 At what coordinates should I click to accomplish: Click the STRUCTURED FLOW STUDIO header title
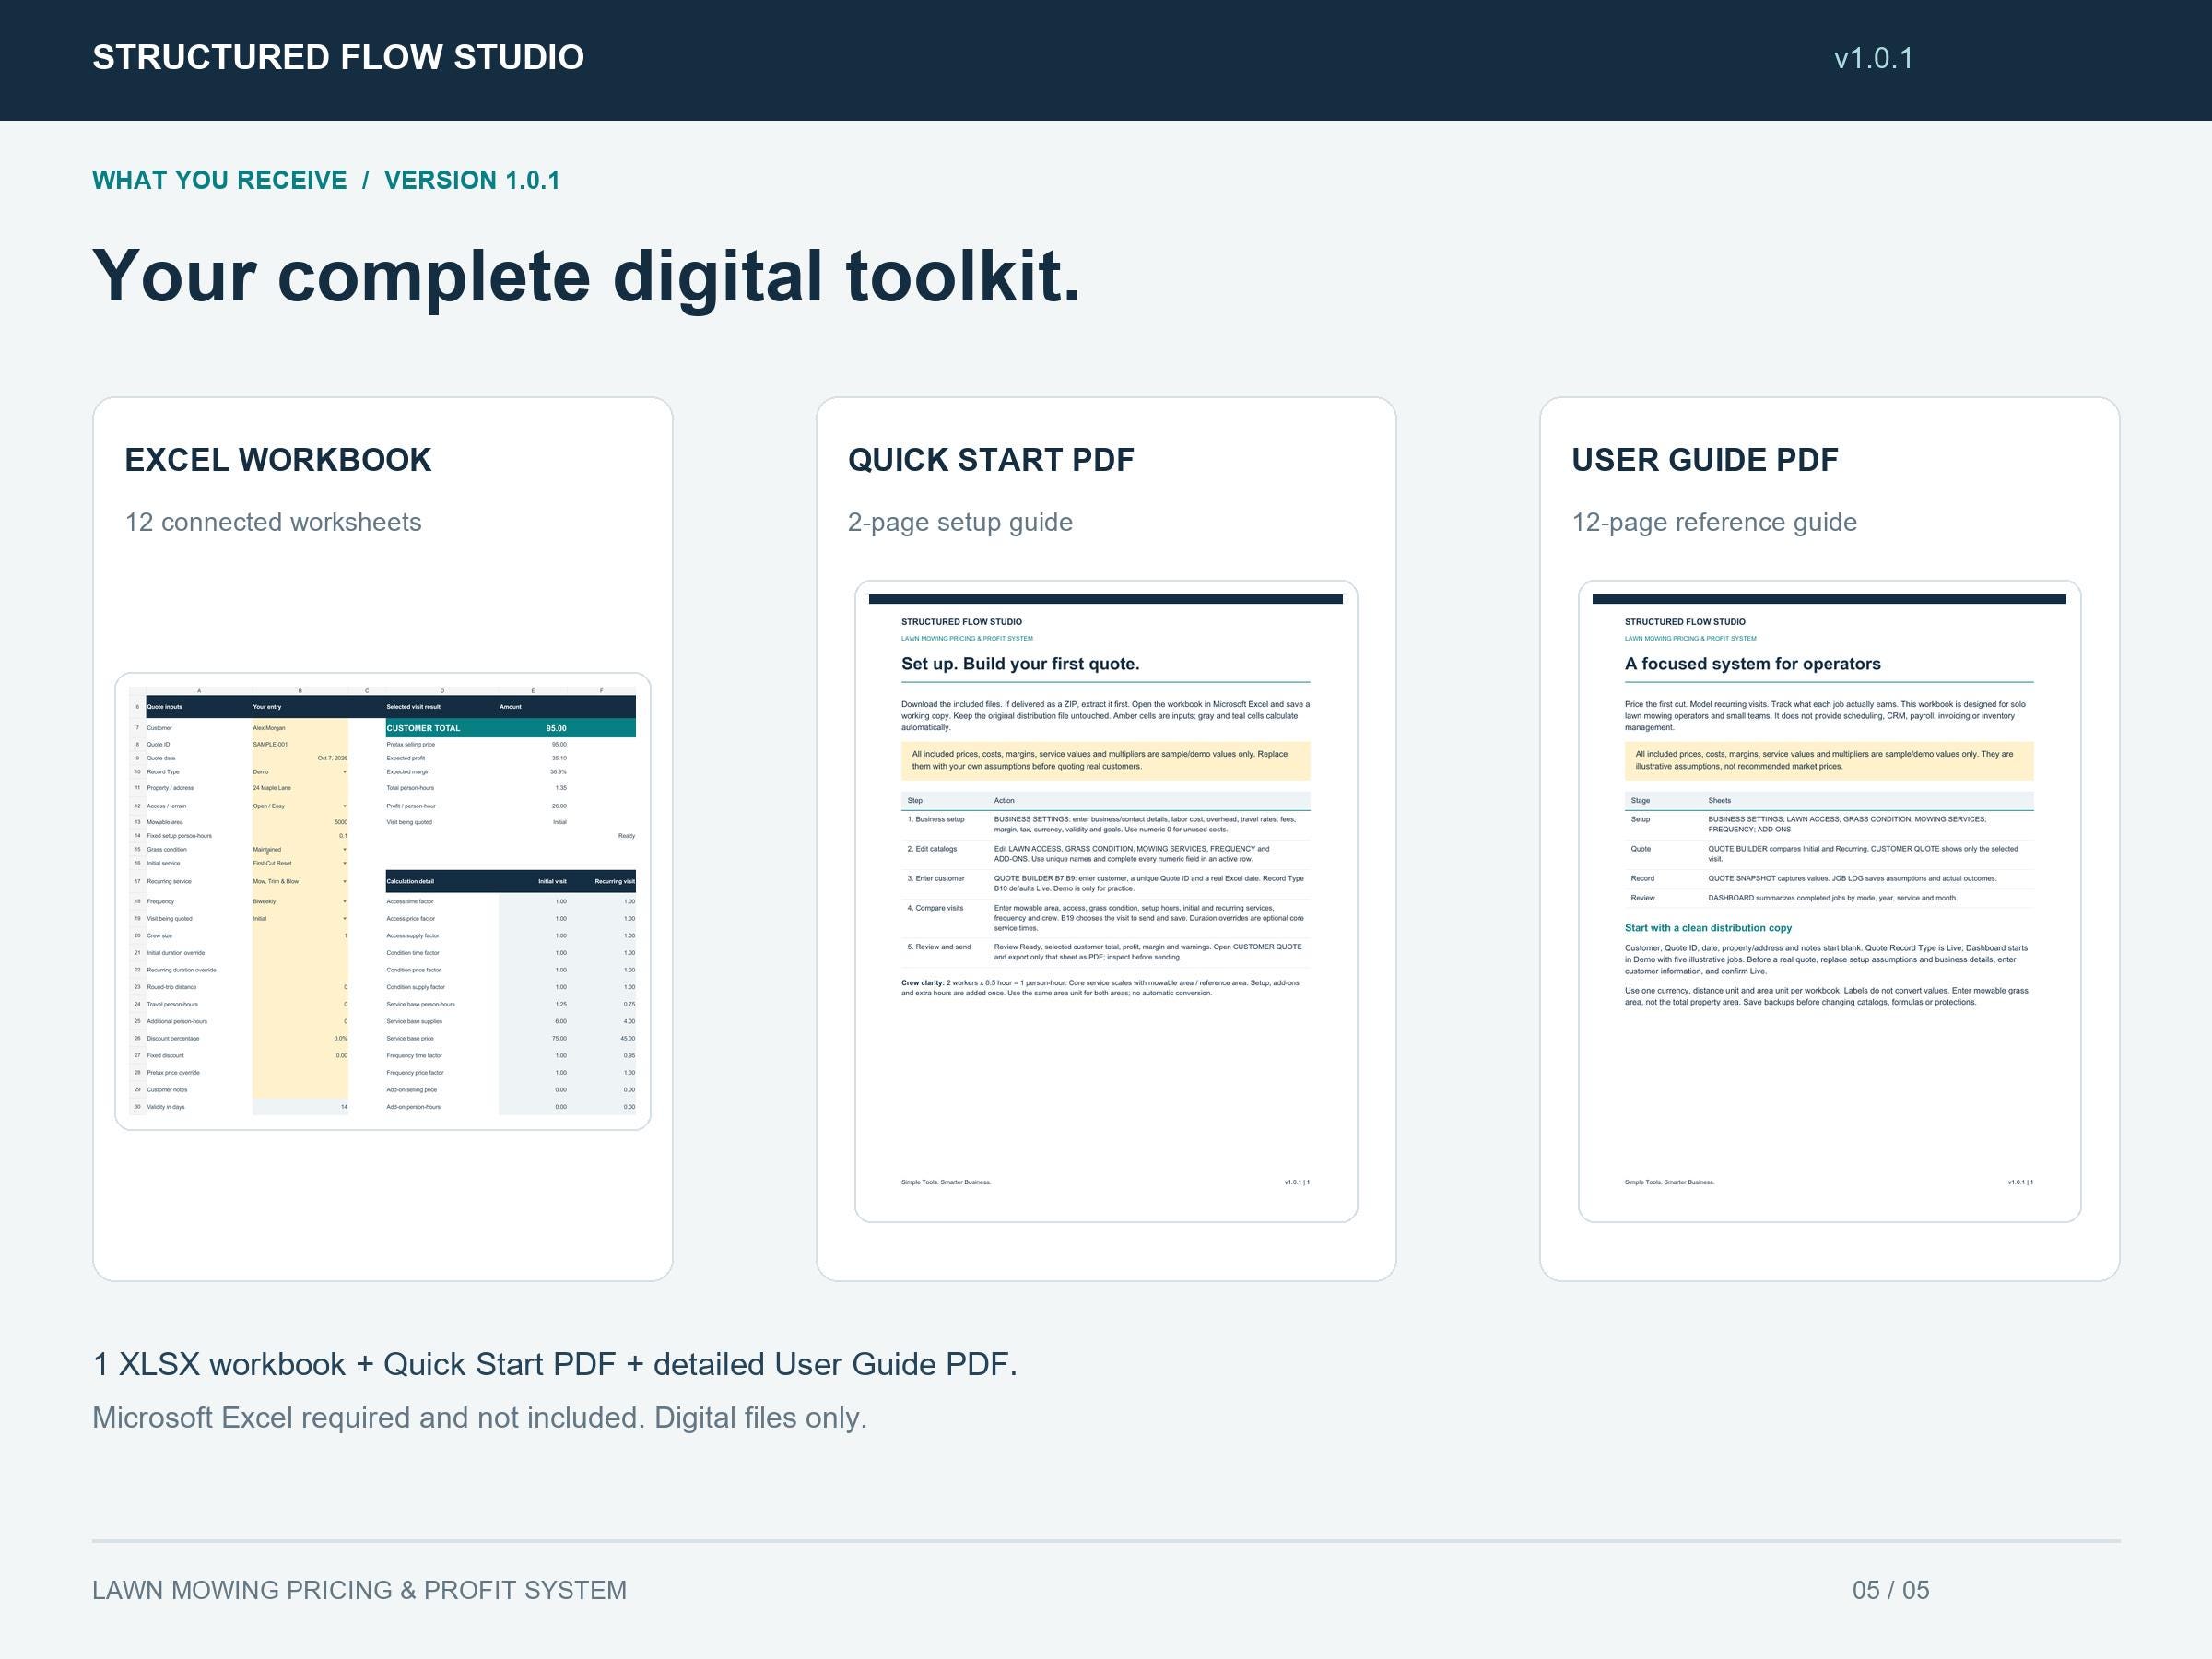point(338,57)
